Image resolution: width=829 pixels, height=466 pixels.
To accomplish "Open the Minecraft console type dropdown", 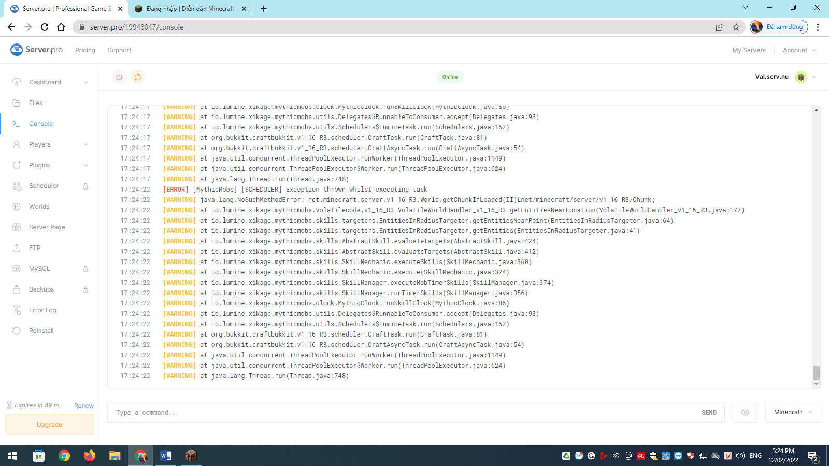I will 793,412.
